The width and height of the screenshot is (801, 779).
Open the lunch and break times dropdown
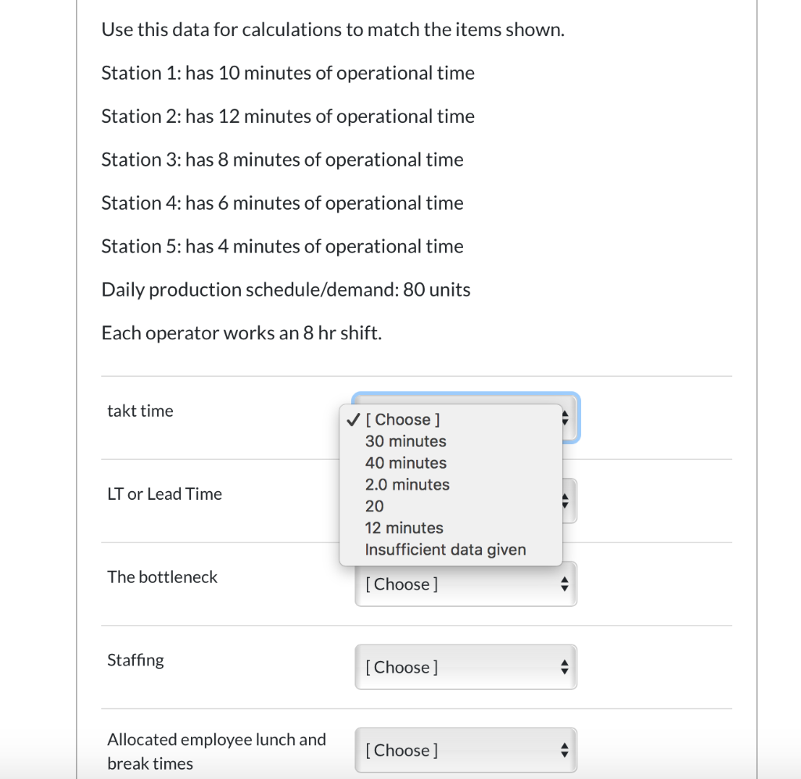point(465,749)
